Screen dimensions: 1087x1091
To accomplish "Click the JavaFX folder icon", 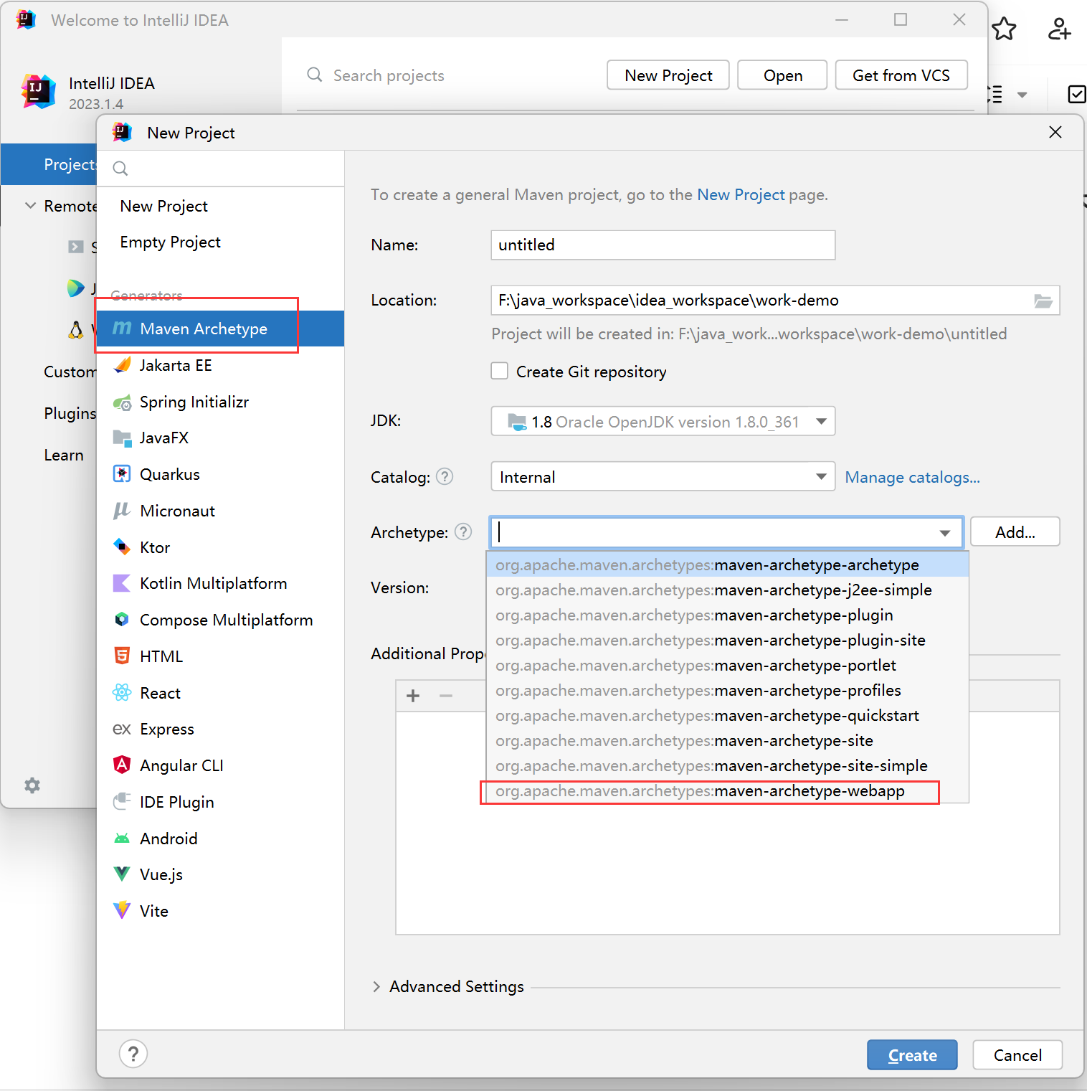I will pyautogui.click(x=123, y=438).
